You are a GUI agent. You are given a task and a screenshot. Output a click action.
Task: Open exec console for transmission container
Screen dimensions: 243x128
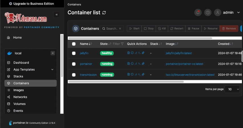tap(139, 74)
